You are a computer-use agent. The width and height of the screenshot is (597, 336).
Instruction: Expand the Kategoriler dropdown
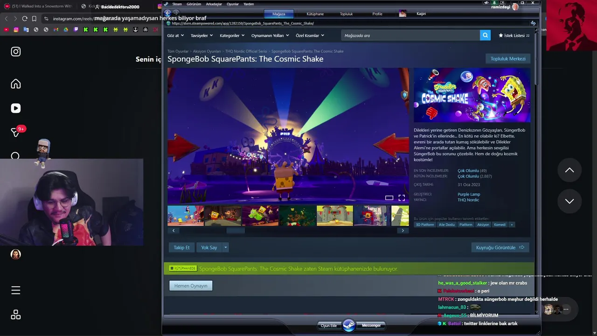pos(232,35)
